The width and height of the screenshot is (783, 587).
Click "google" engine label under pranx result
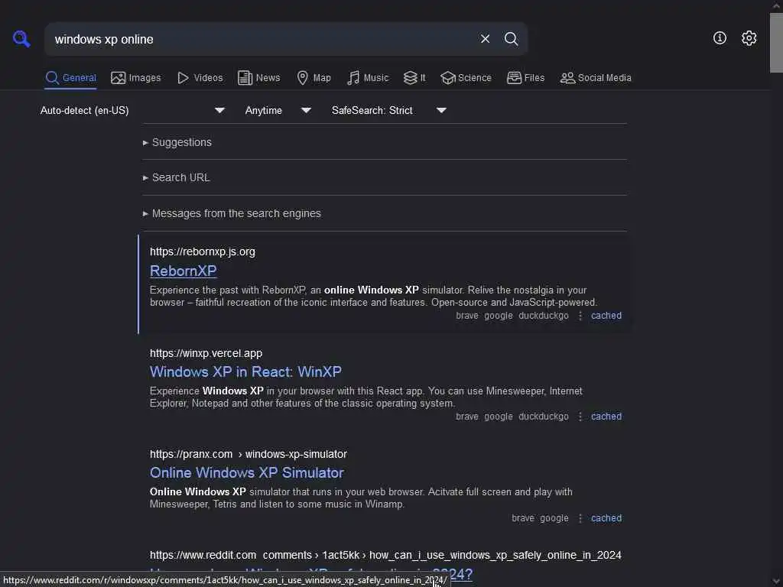[554, 518]
